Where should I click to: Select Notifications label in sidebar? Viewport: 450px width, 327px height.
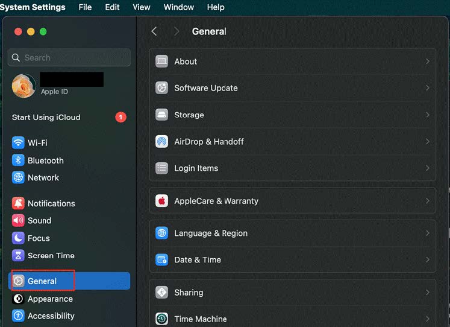(51, 203)
